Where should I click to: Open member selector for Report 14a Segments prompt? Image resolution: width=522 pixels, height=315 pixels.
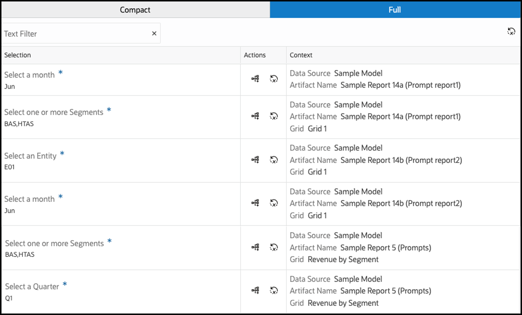coord(255,116)
